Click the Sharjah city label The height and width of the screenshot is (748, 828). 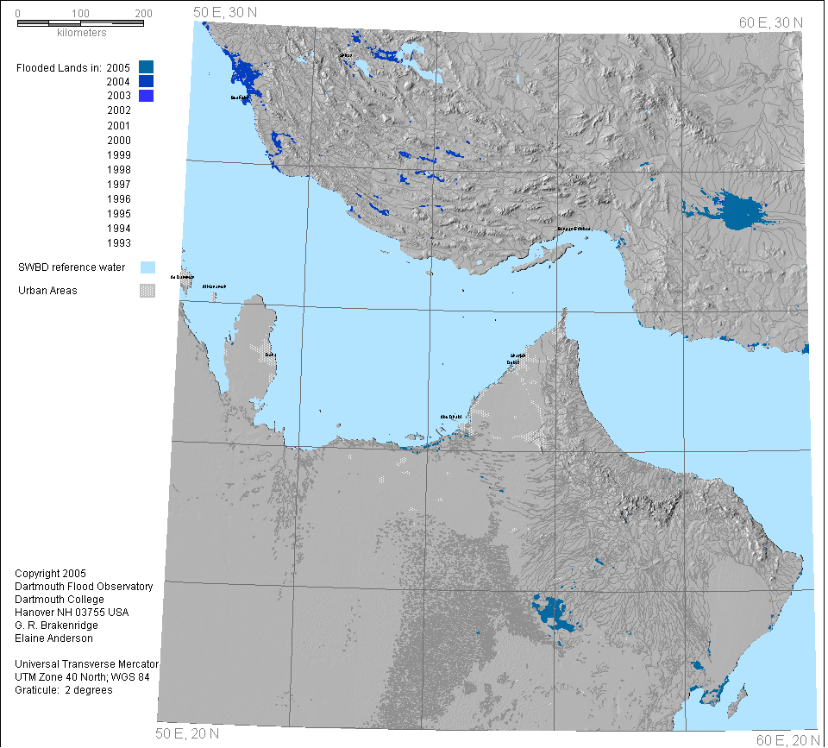coord(517,355)
